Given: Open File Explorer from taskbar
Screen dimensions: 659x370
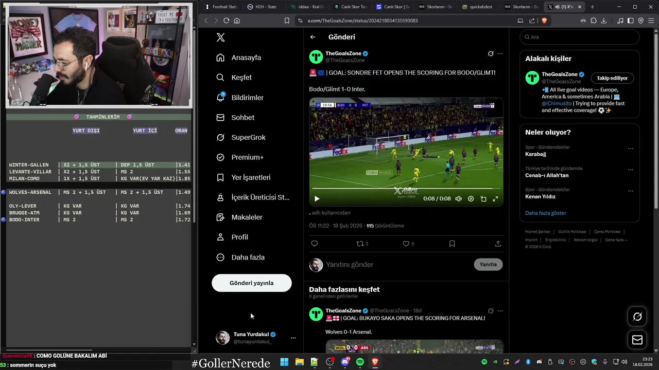Looking at the screenshot, I should pos(299,362).
